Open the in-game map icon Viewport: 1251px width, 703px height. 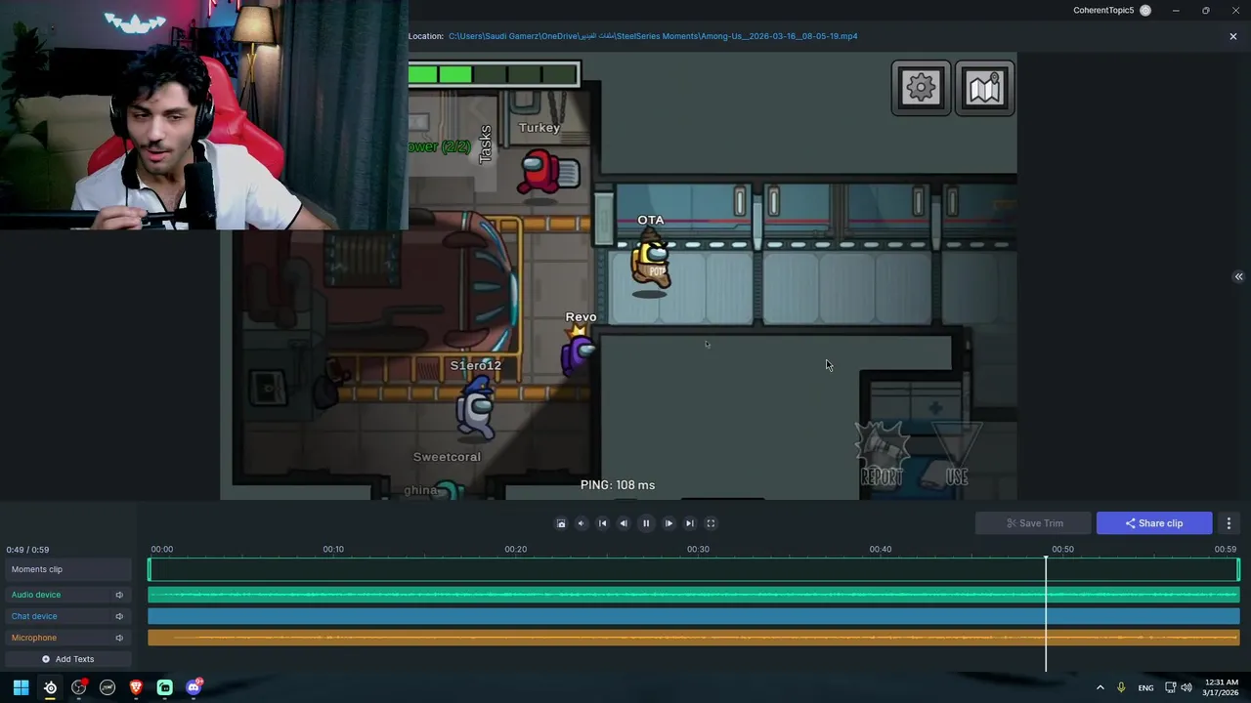pos(984,88)
